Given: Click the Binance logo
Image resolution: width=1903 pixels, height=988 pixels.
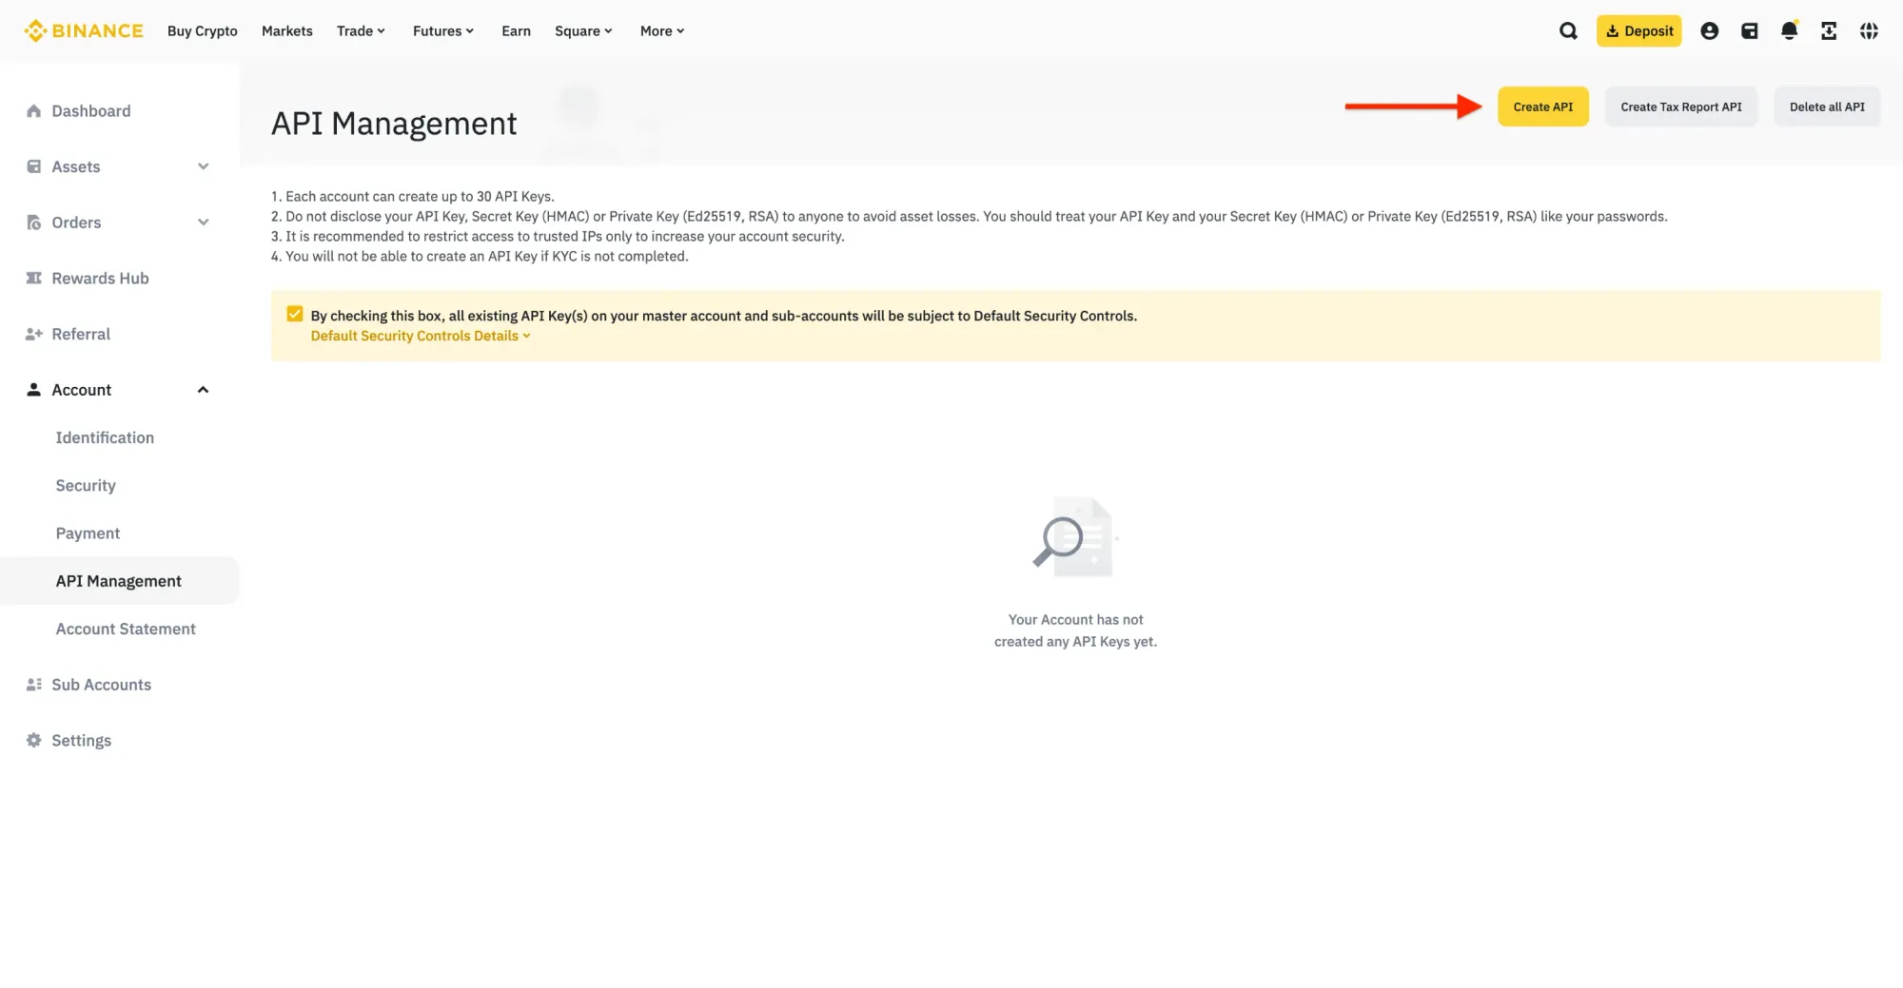Looking at the screenshot, I should (84, 30).
